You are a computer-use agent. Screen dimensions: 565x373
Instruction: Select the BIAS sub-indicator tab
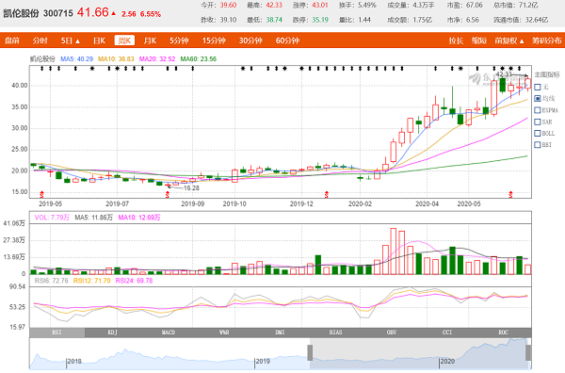pyautogui.click(x=335, y=332)
